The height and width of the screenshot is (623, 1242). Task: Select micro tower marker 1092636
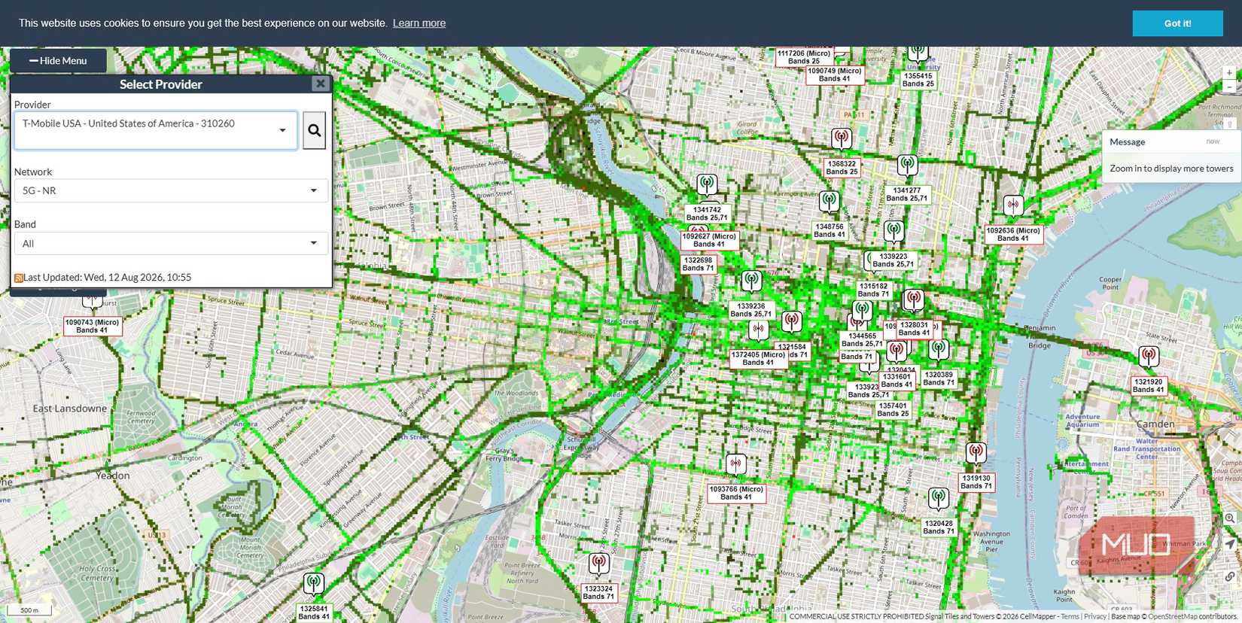point(1013,205)
